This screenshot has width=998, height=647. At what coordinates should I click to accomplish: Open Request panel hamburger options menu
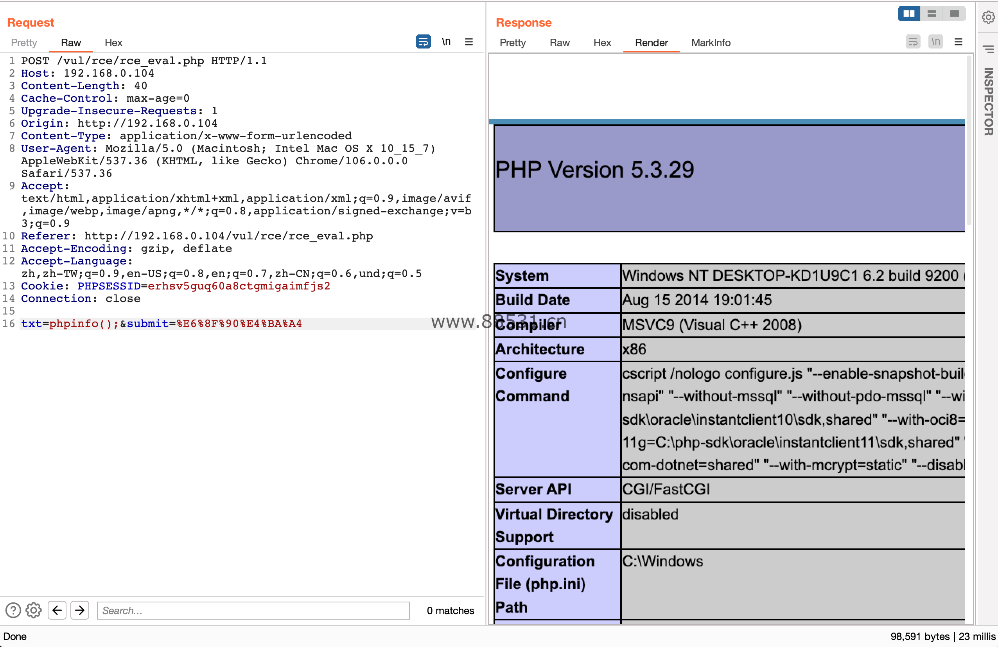[469, 42]
